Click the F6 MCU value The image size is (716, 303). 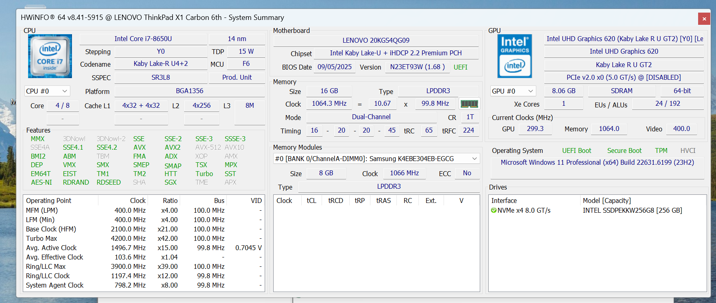[246, 64]
